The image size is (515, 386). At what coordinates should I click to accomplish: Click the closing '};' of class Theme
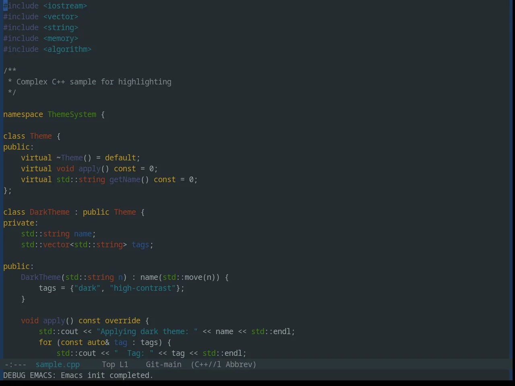coord(8,191)
